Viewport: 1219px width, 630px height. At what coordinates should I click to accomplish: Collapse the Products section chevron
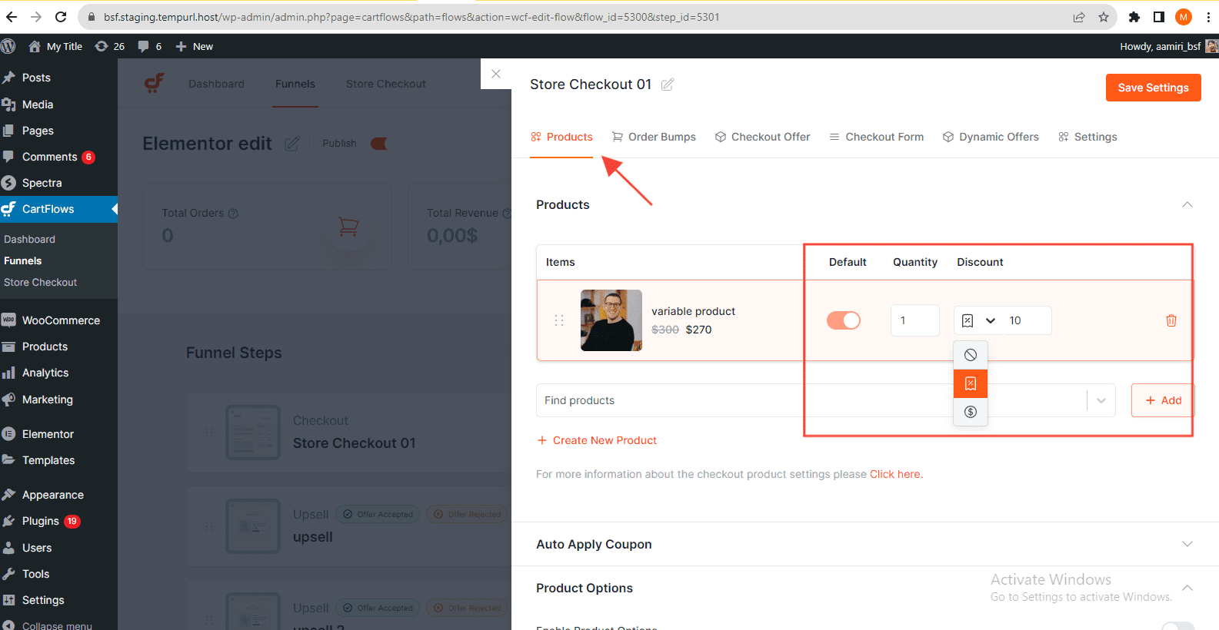pyautogui.click(x=1187, y=204)
